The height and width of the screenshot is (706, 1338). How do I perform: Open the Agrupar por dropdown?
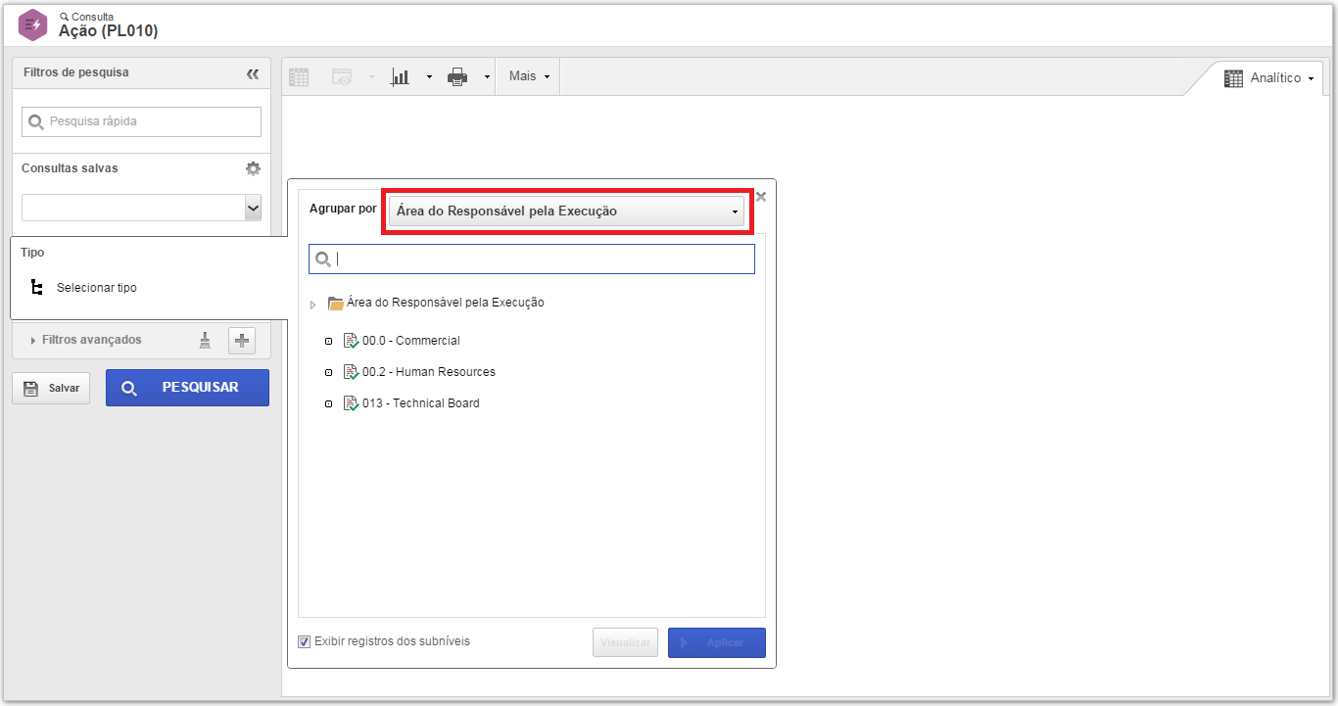coord(566,212)
